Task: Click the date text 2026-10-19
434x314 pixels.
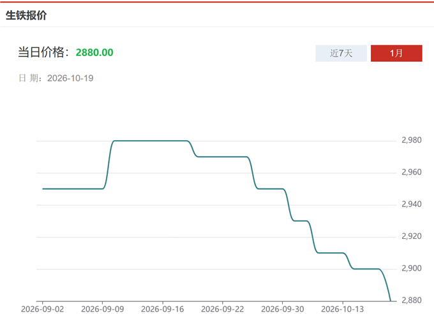Action: point(70,78)
